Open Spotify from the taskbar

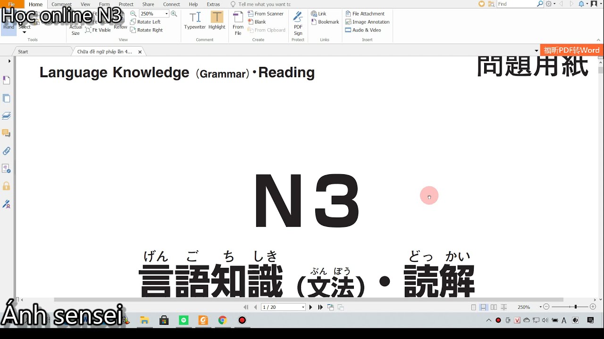point(184,320)
